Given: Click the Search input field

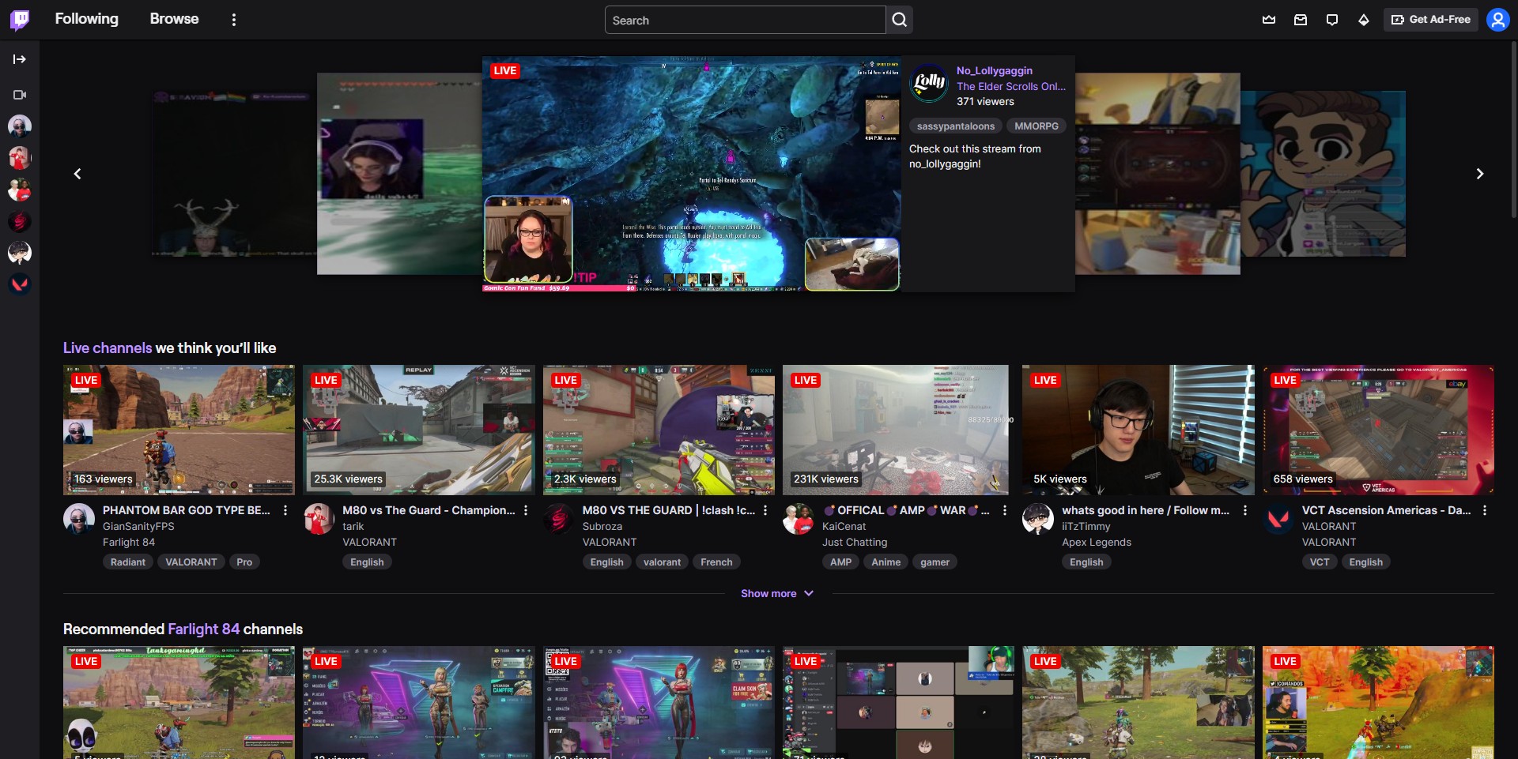Looking at the screenshot, I should (x=746, y=20).
